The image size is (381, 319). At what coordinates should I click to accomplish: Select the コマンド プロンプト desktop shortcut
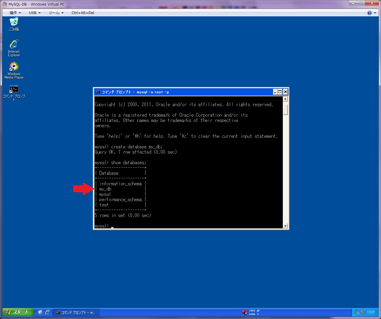(x=14, y=93)
